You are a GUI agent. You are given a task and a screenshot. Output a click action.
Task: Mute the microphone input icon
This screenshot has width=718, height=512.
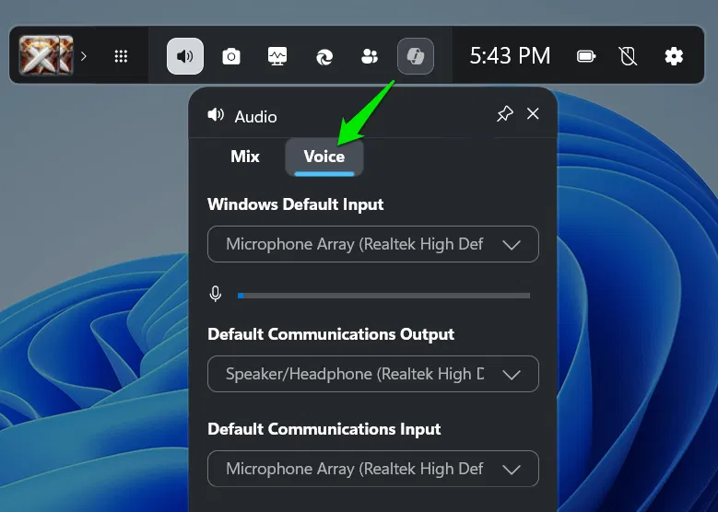(216, 295)
